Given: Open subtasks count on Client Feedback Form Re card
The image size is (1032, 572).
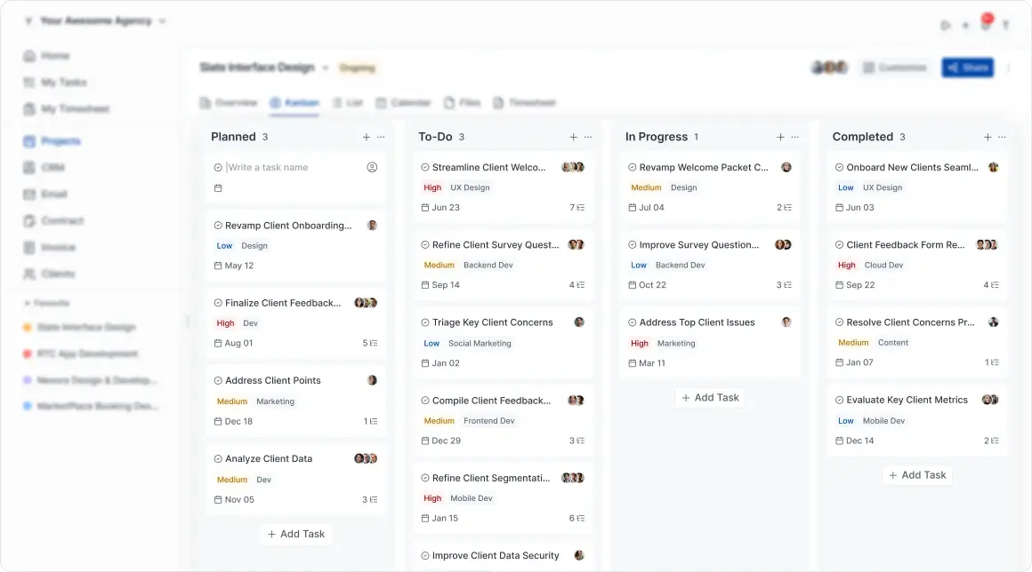Looking at the screenshot, I should pos(990,285).
